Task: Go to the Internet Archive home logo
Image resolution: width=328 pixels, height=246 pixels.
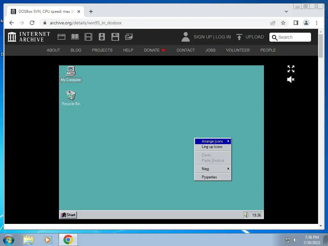Action: 29,37
